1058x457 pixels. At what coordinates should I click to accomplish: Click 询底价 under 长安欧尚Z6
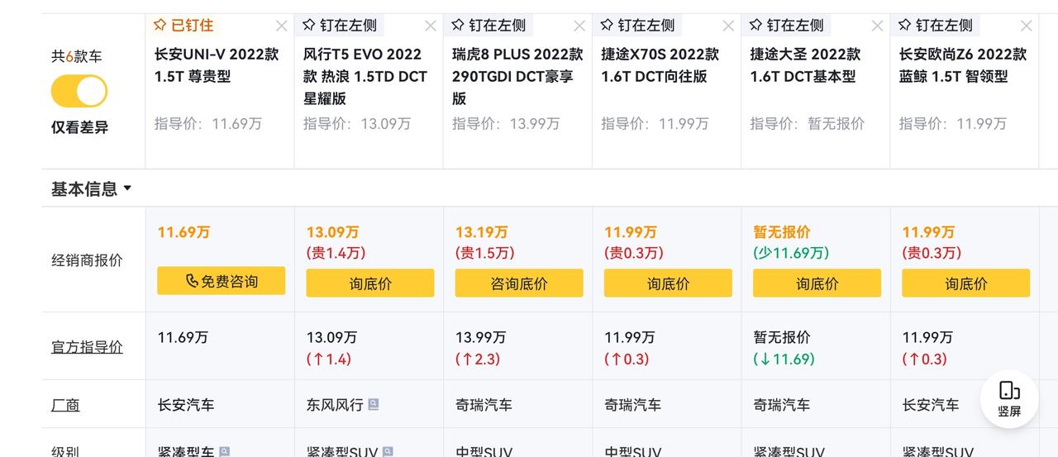tap(966, 283)
